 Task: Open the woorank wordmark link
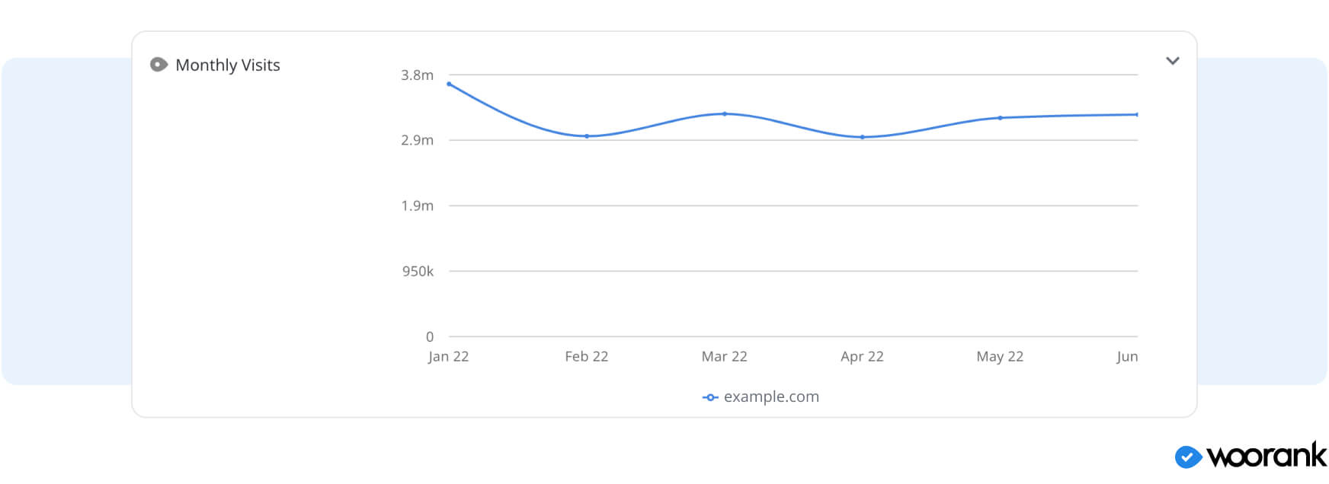1267,456
